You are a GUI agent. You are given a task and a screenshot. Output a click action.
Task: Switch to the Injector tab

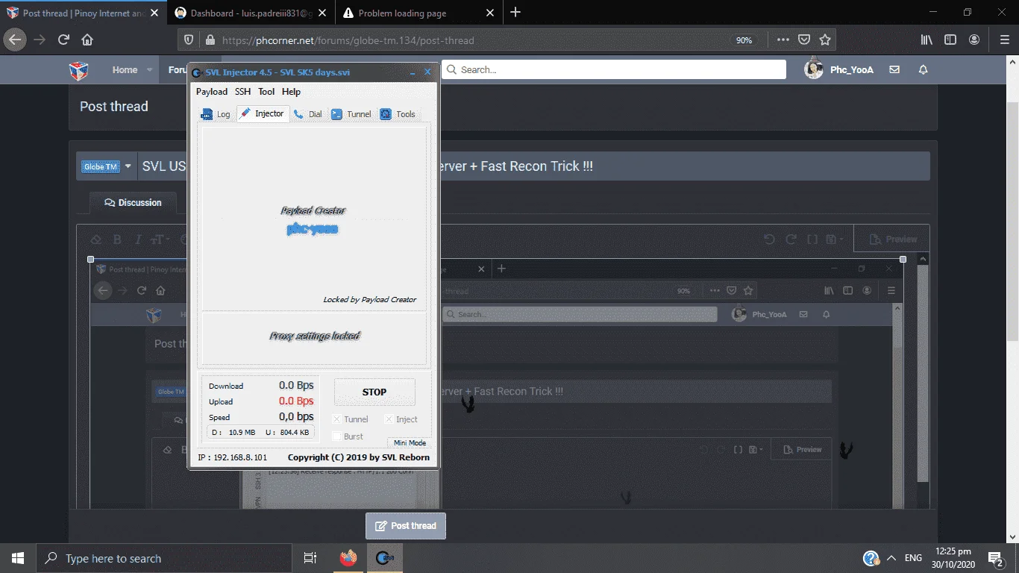coord(263,113)
